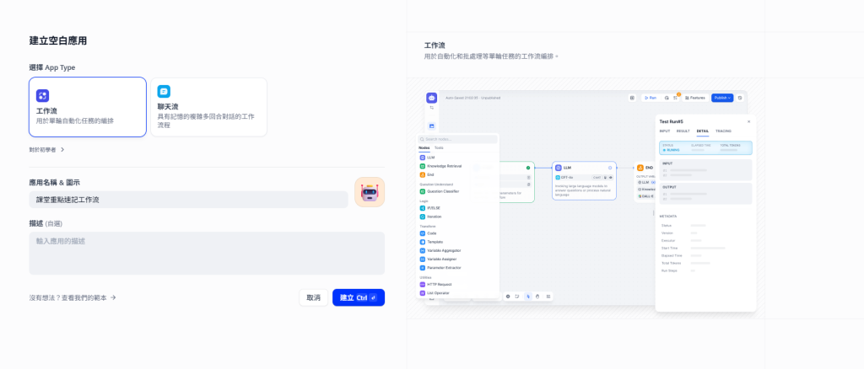Pick Knowledge Retrieval node icon in list
This screenshot has width=864, height=369.
point(423,166)
